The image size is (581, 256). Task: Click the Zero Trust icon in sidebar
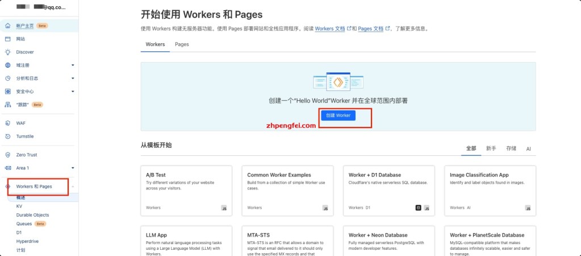pyautogui.click(x=8, y=155)
